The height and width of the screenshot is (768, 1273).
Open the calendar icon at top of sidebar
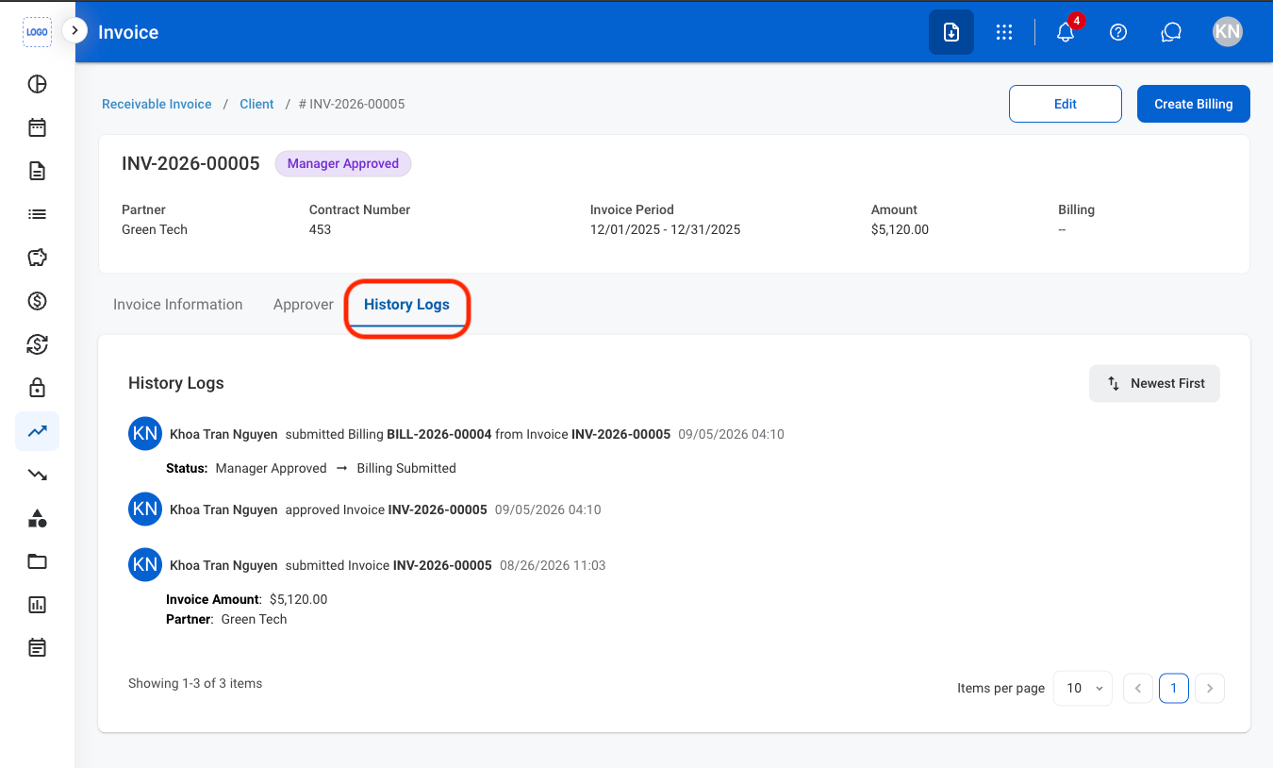(37, 127)
